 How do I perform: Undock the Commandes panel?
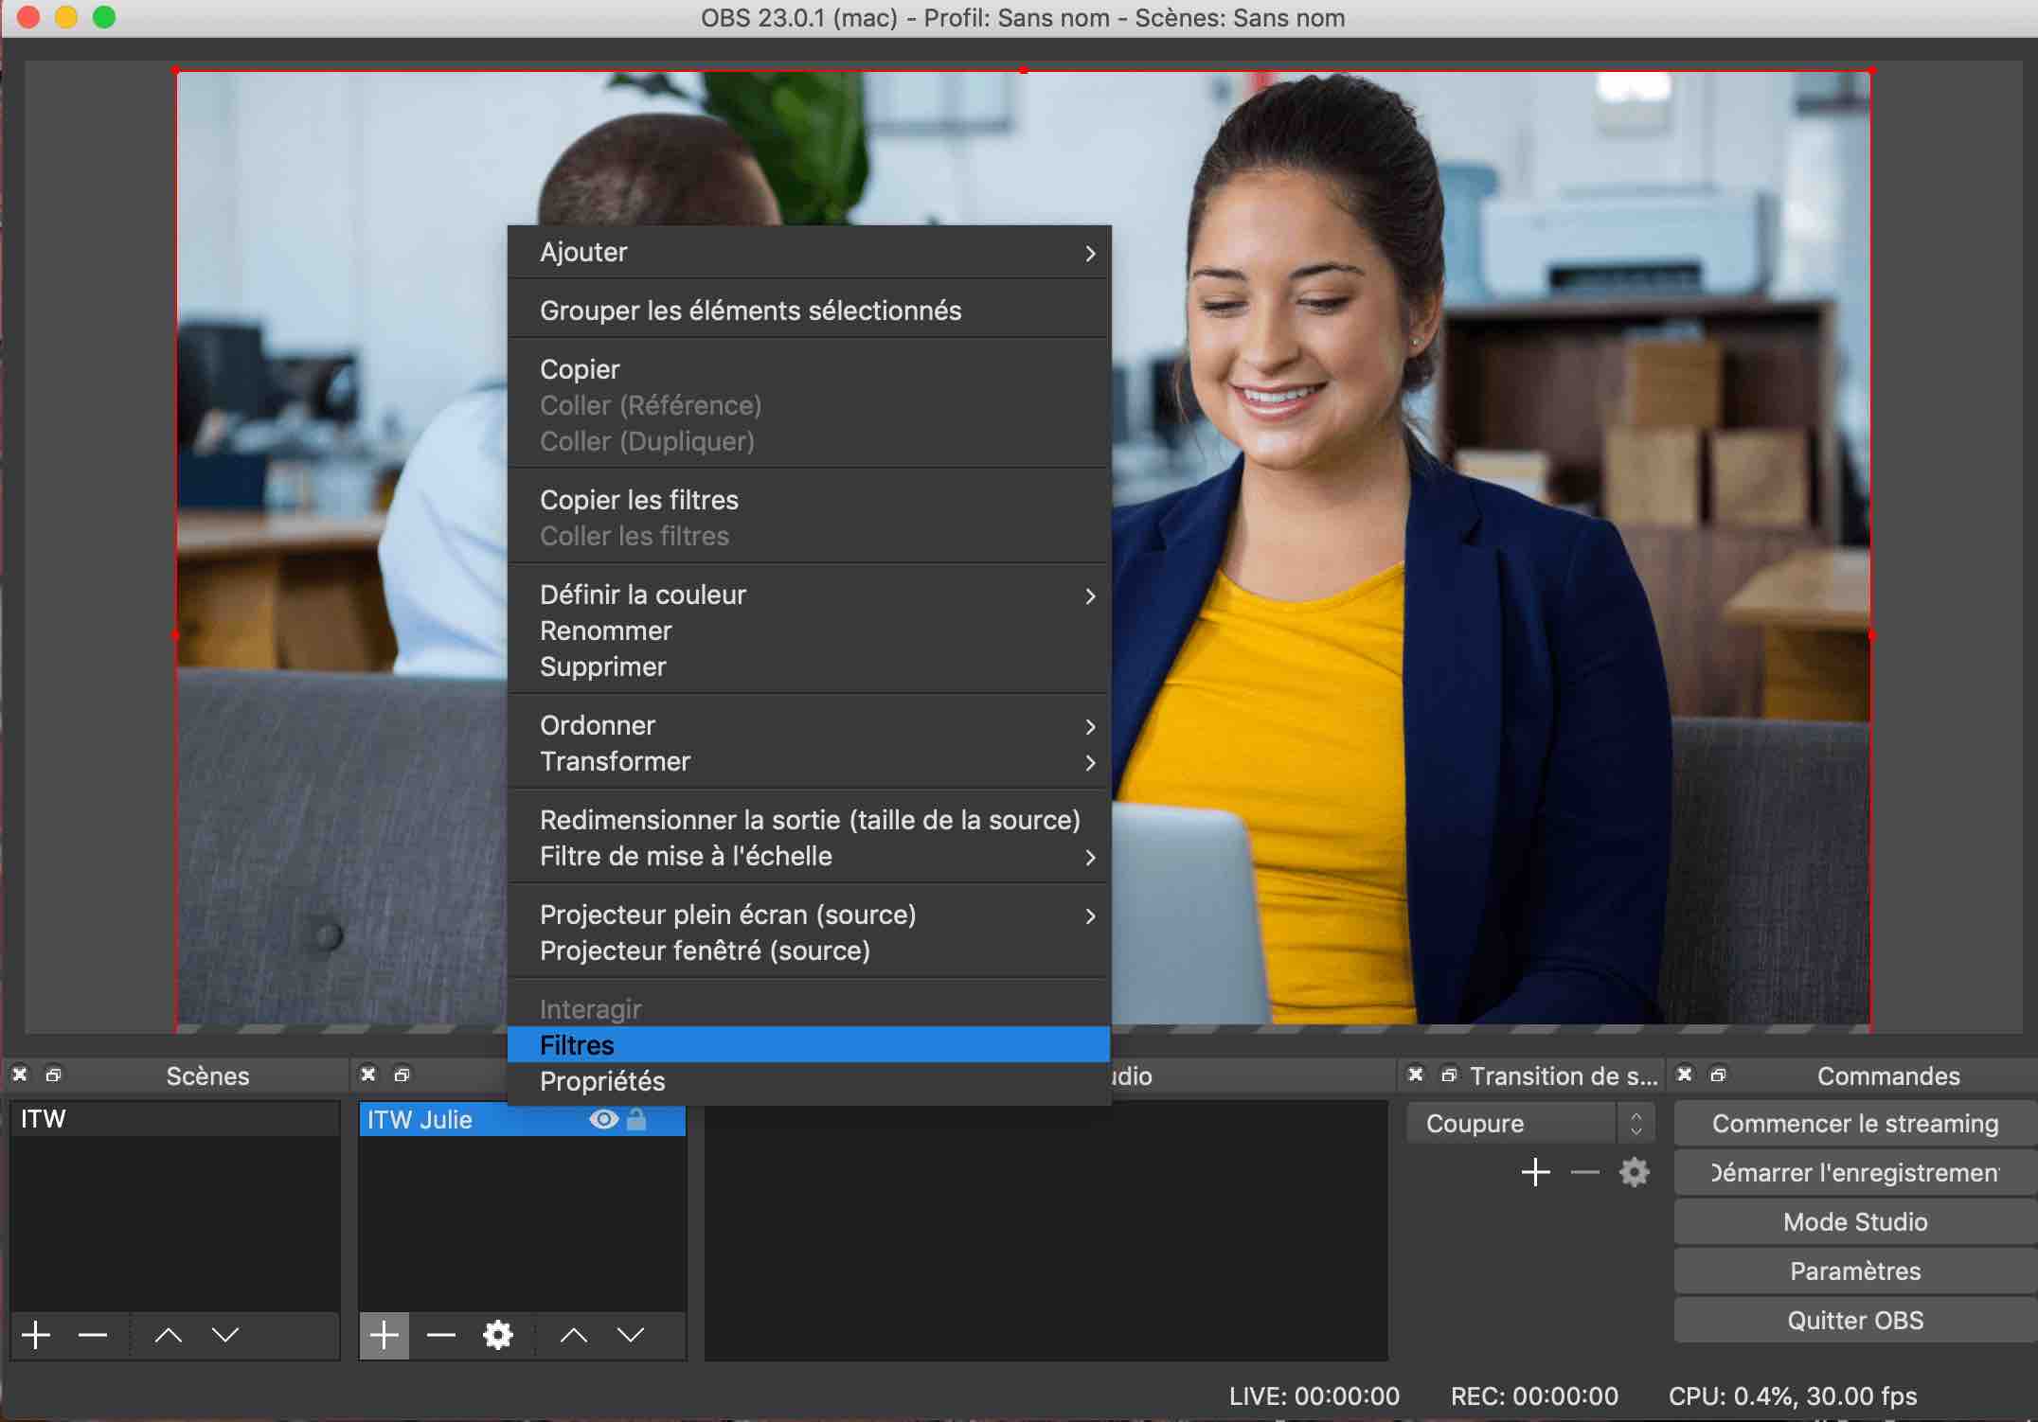point(1718,1075)
